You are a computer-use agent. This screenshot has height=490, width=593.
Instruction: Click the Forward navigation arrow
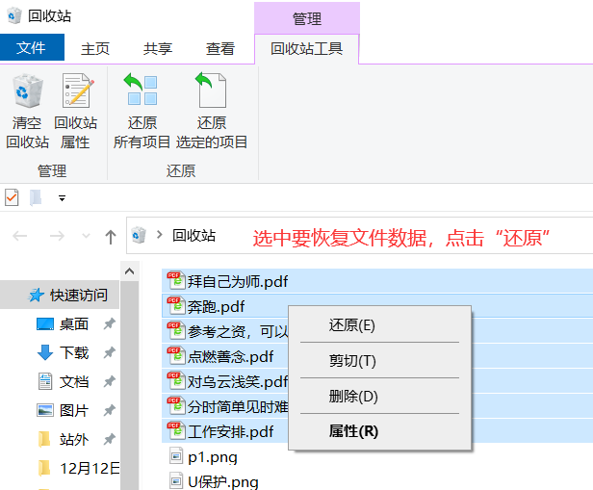(57, 236)
